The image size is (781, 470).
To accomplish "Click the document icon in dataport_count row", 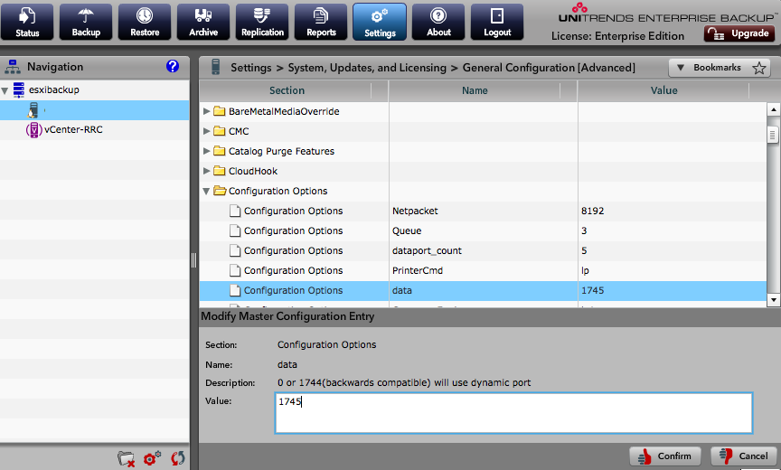I will (235, 251).
